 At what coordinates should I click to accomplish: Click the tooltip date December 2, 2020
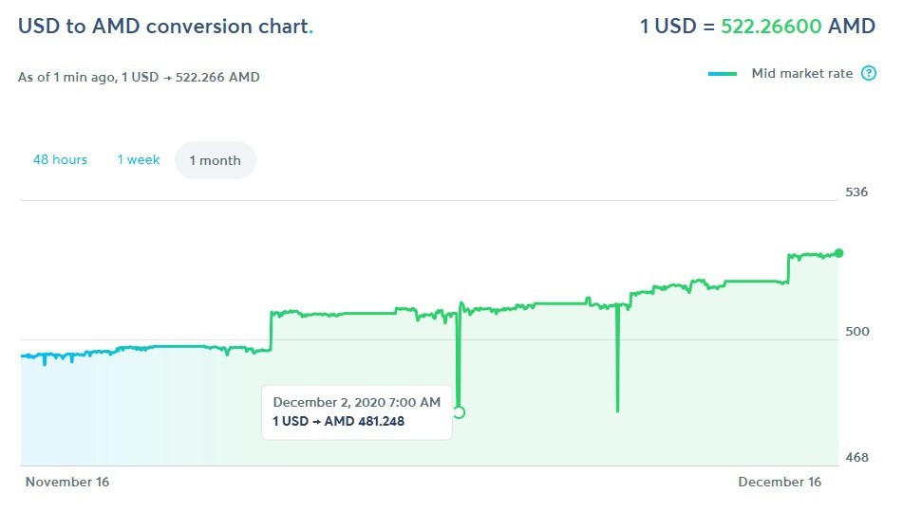point(356,403)
